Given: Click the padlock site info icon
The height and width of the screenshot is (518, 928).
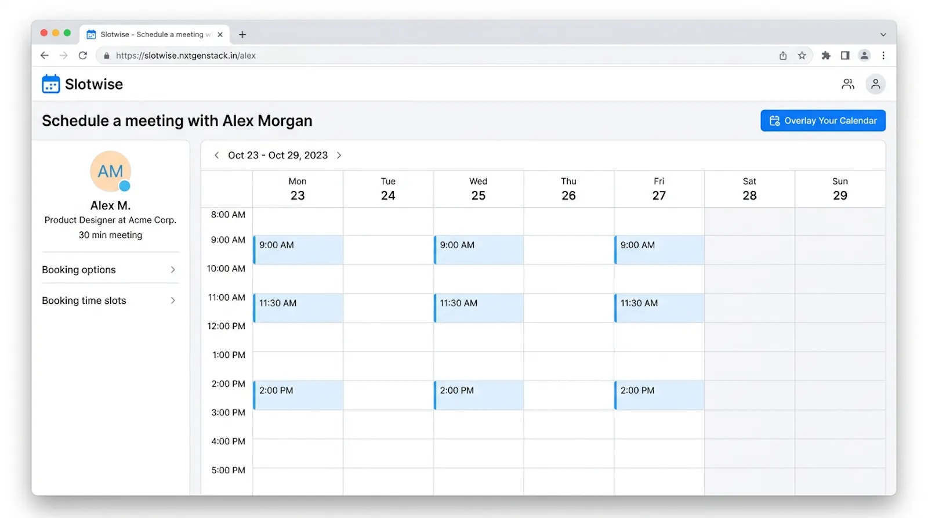Looking at the screenshot, I should click(106, 56).
